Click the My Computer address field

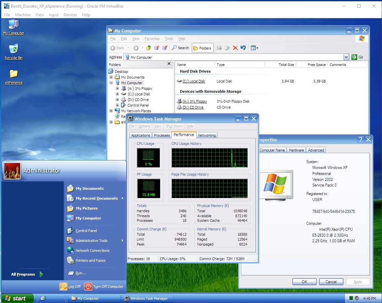click(233, 57)
